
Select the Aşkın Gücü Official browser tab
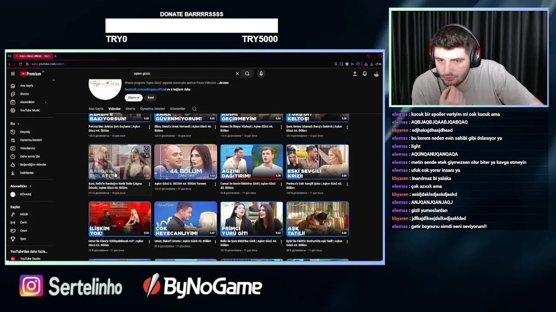coord(33,56)
